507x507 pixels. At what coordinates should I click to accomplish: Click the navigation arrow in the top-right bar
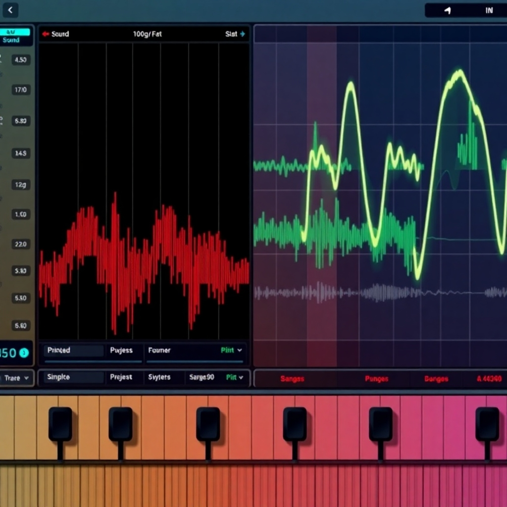coord(447,9)
